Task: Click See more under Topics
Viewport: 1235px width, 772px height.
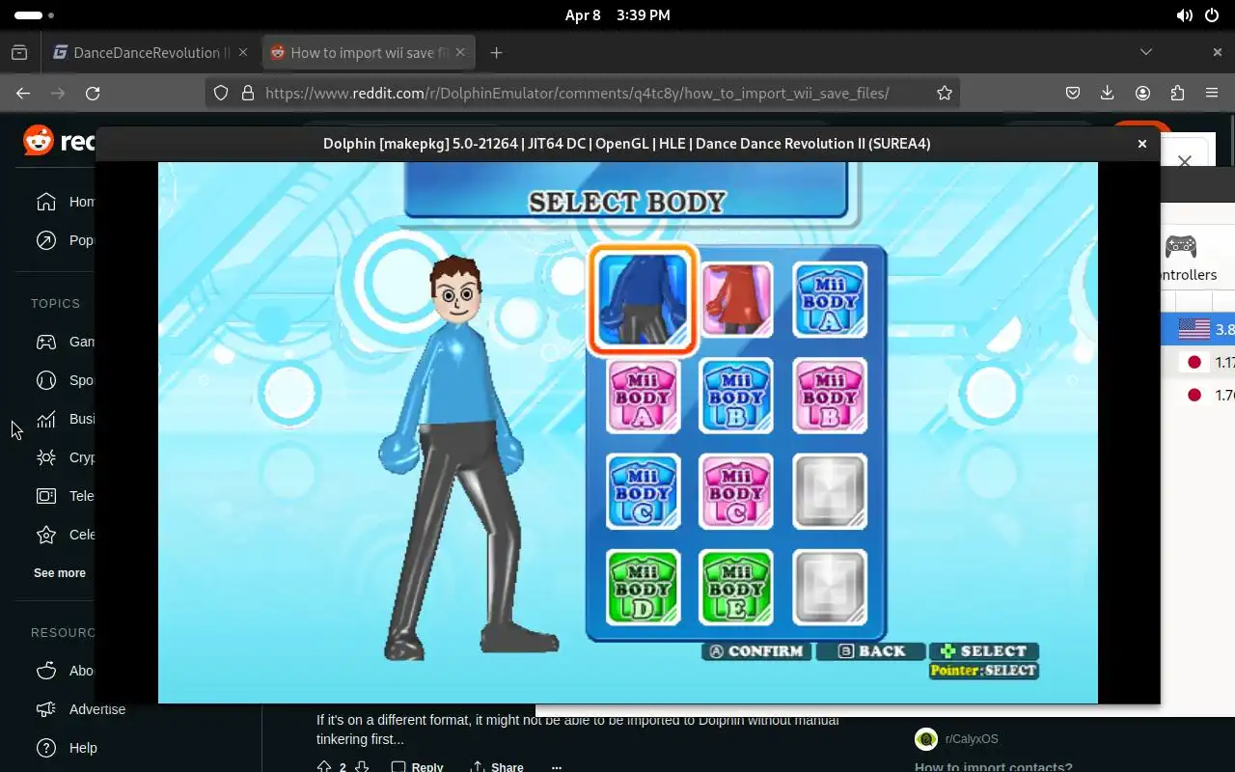Action: [60, 573]
